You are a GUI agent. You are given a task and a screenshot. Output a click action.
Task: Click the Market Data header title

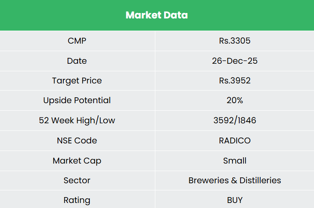point(157,16)
